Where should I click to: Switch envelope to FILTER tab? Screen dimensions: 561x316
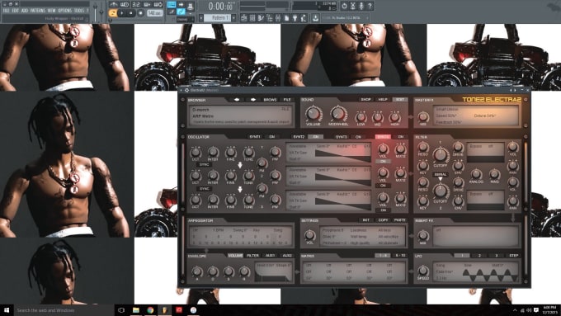click(x=253, y=256)
